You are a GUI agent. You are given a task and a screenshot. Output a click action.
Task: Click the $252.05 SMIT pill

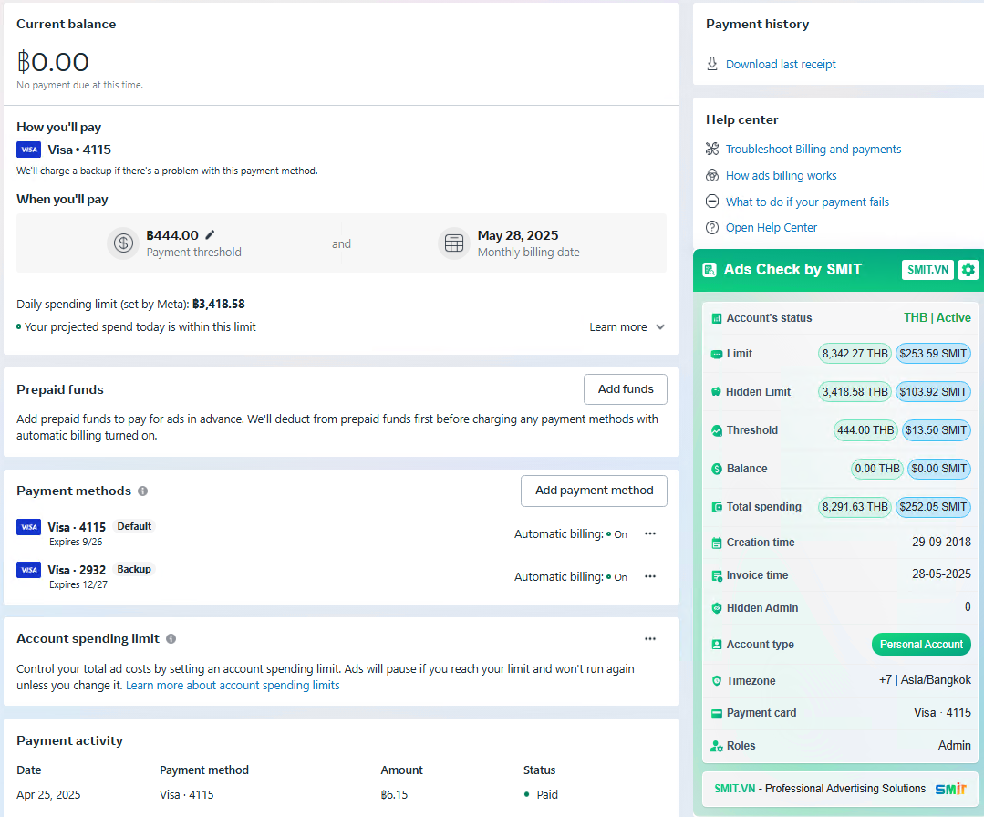[933, 506]
